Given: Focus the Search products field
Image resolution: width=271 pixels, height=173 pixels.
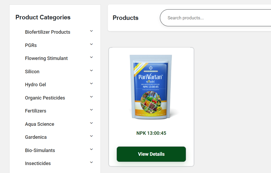Looking at the screenshot, I should [x=215, y=18].
